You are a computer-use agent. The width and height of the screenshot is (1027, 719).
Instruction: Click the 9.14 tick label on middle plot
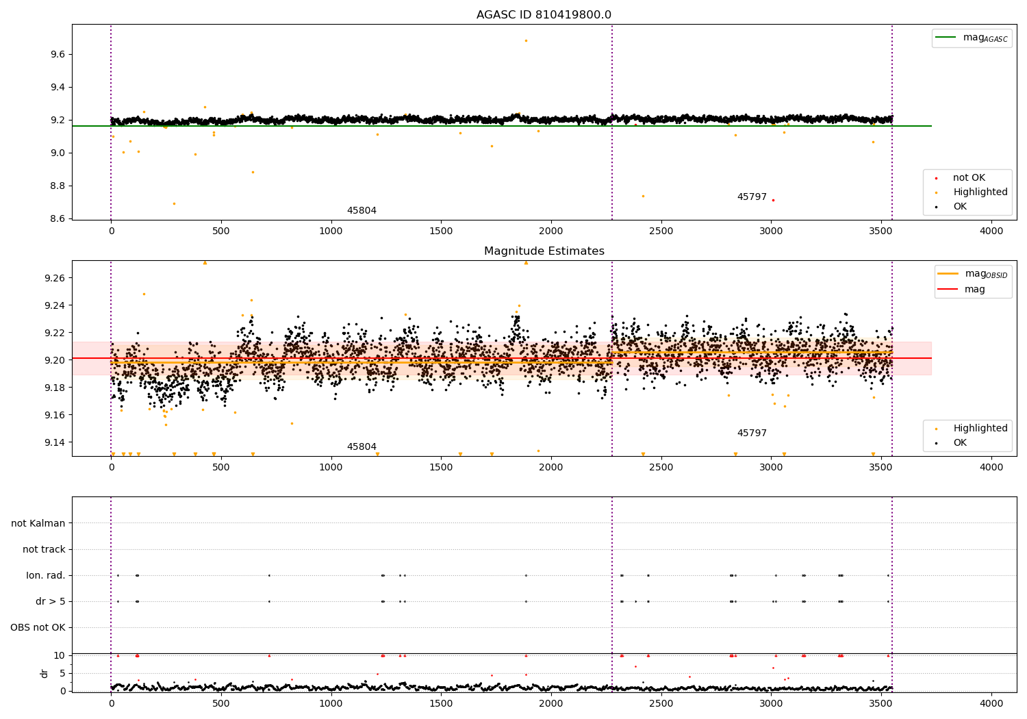tap(55, 442)
